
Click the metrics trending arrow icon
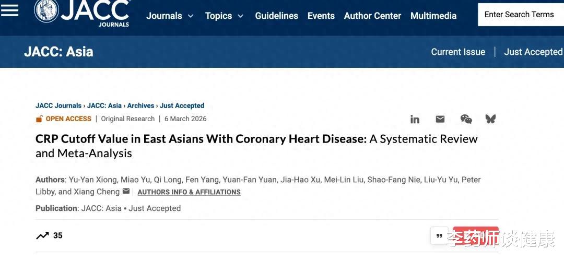(42, 235)
